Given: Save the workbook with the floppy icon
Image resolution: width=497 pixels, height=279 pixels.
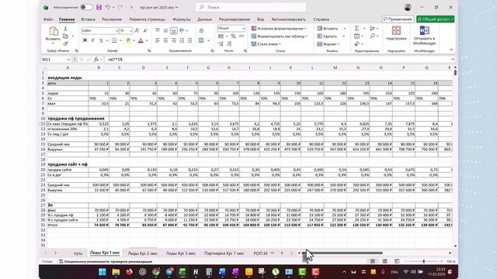Looking at the screenshot, I should tap(99, 7).
